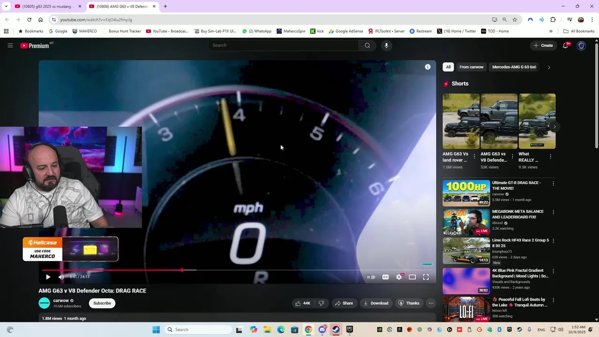Open Ultimate GT-R DRAG RACE video thumbnail

click(466, 193)
